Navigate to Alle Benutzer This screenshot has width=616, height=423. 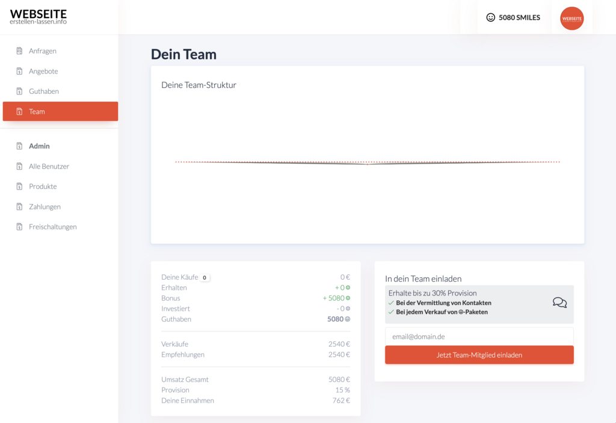tap(49, 167)
